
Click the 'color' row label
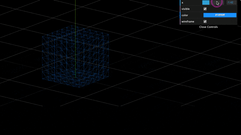tap(185, 15)
